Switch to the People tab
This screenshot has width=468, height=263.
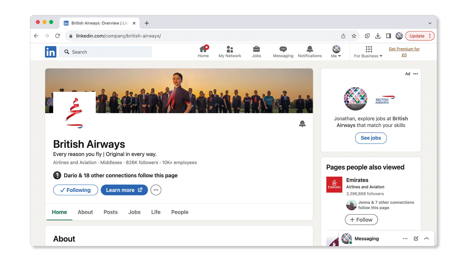point(180,212)
